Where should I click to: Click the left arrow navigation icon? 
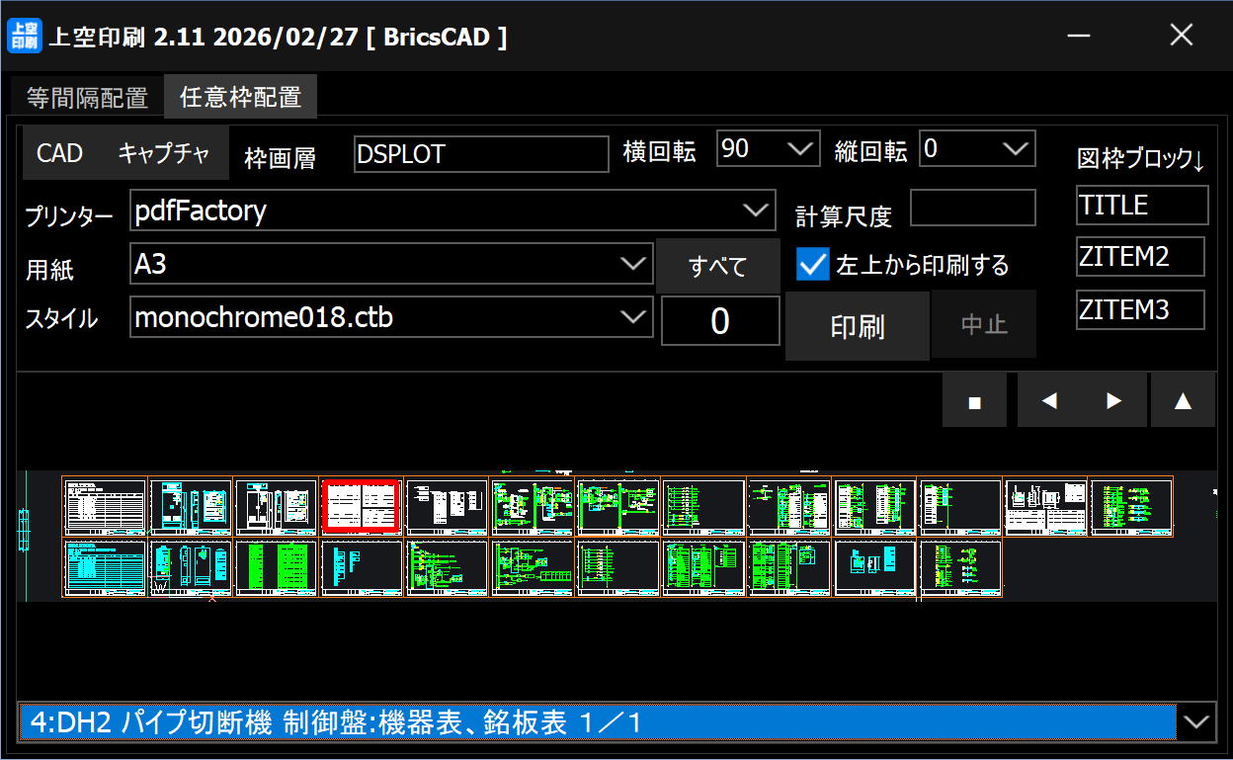[x=1049, y=400]
